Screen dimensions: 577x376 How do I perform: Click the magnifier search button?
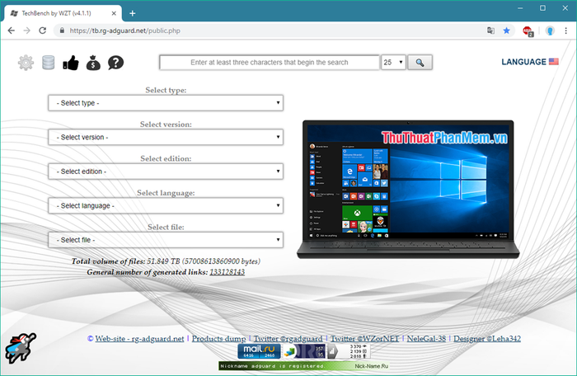[x=420, y=62]
